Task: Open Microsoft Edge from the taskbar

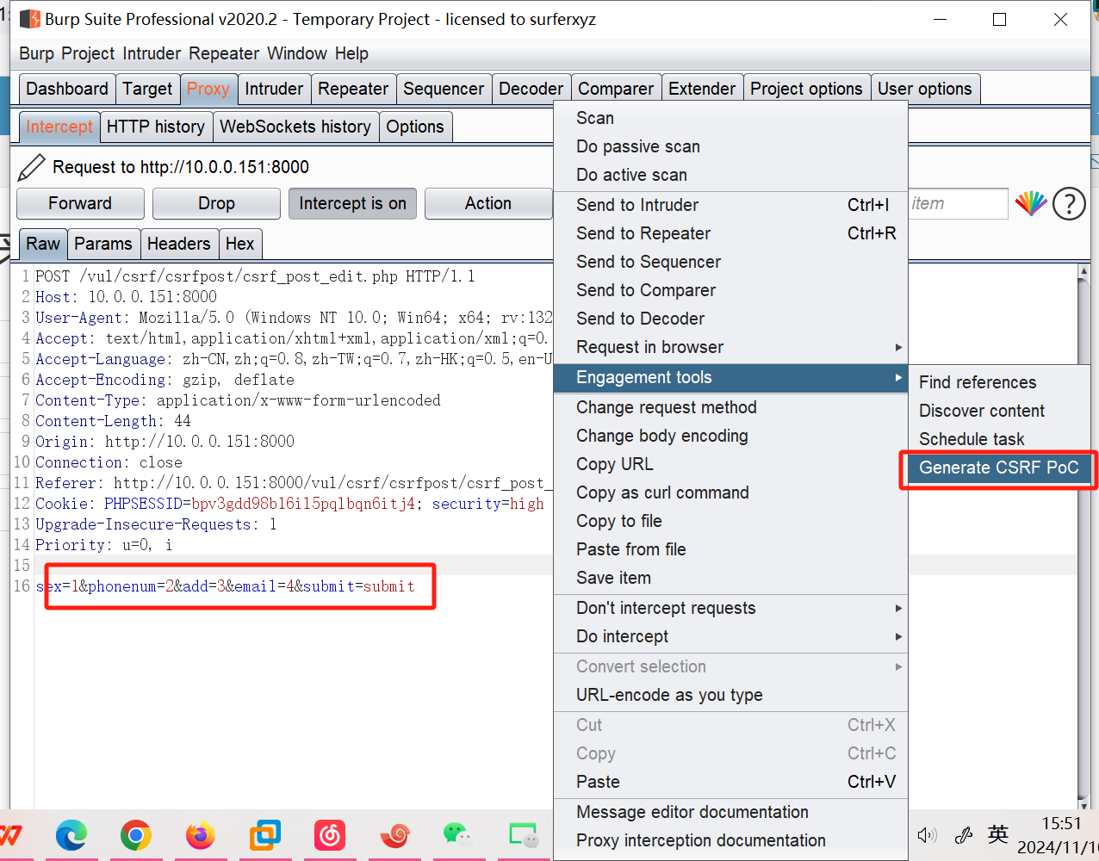Action: [71, 835]
